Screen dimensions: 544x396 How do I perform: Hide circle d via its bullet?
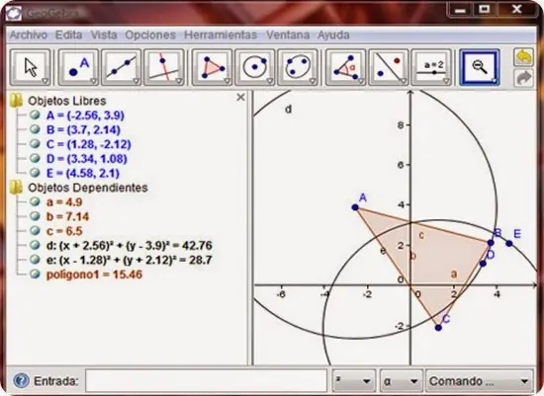(x=35, y=245)
